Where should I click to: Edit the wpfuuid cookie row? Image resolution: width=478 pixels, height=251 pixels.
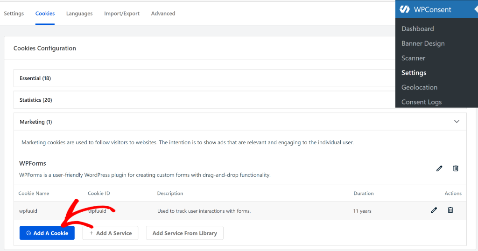(x=434, y=210)
